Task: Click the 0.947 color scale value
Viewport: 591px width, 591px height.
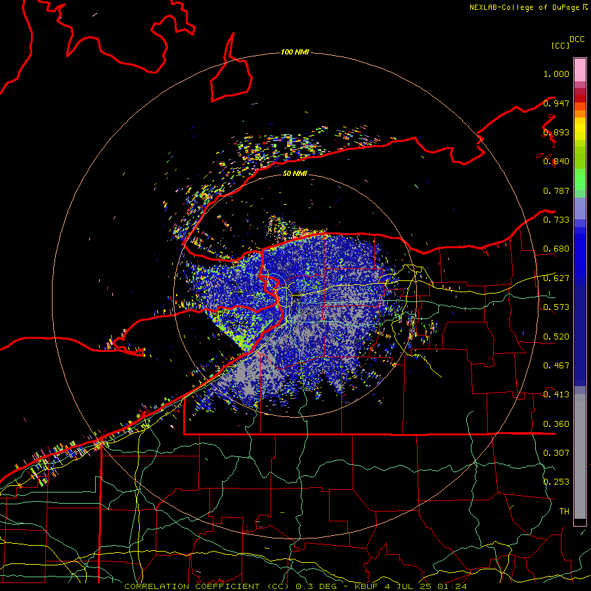Action: pyautogui.click(x=556, y=103)
